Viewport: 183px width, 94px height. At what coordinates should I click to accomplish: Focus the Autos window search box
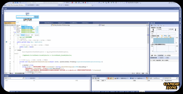point(14,78)
